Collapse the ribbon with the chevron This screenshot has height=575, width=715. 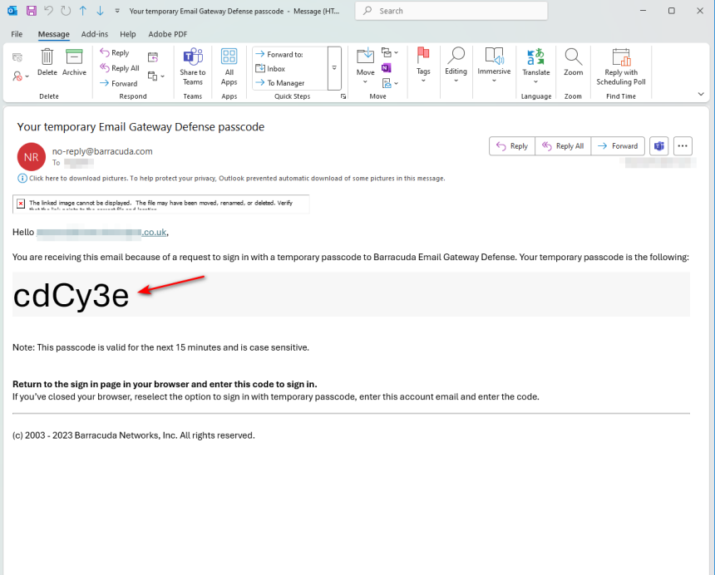tap(701, 95)
